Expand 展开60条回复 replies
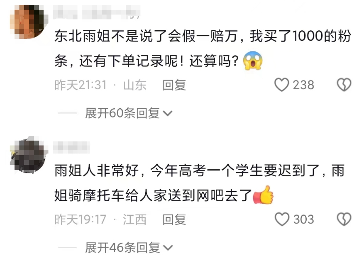Screen dimensions: 362x259 (x=129, y=113)
